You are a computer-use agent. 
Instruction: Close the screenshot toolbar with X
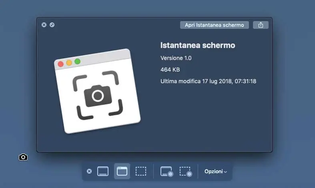pyautogui.click(x=89, y=171)
